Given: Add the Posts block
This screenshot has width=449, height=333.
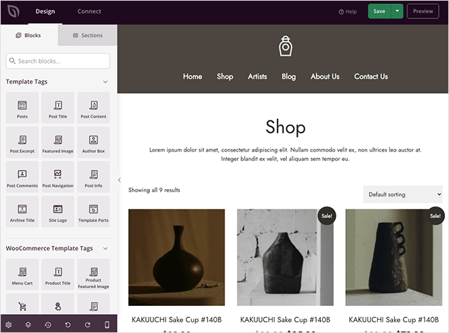Looking at the screenshot, I should click(22, 108).
